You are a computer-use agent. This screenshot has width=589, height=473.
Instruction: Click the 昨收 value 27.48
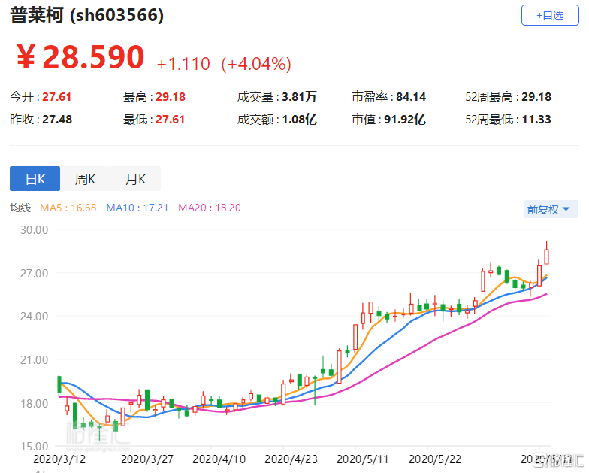point(57,119)
